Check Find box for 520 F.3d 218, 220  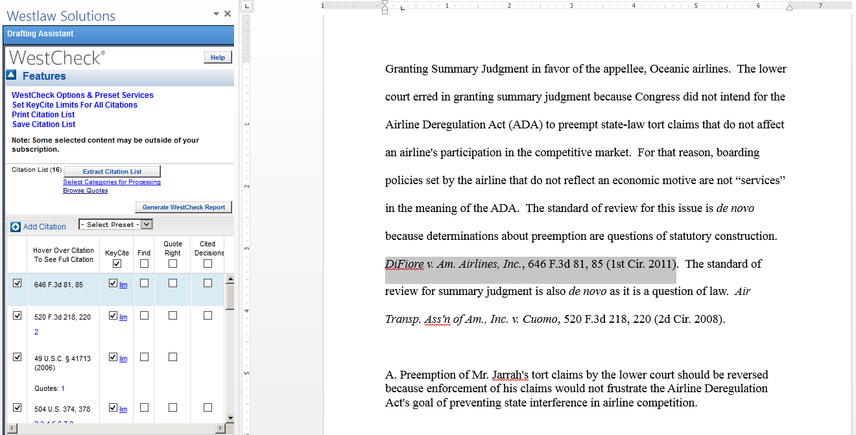click(144, 315)
